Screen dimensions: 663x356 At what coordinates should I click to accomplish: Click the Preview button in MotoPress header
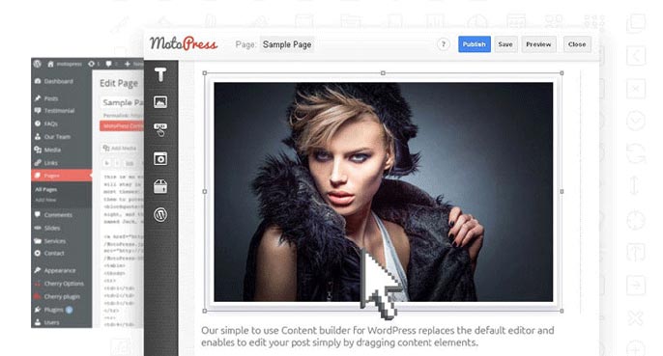538,44
